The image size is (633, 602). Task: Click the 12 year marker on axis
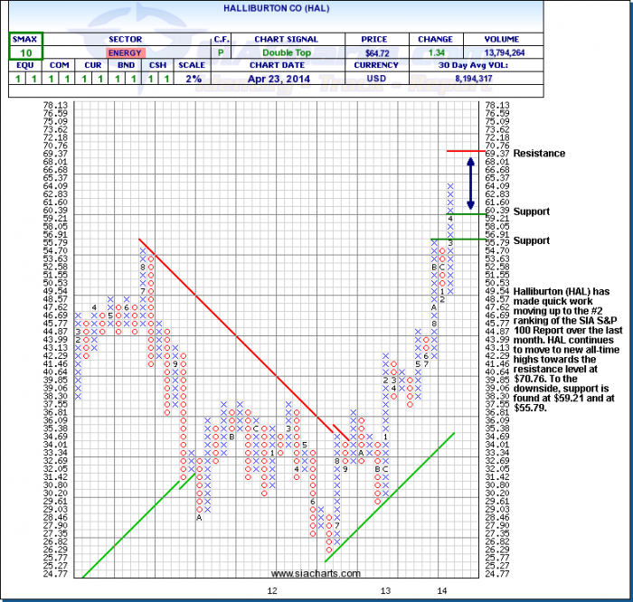(270, 590)
